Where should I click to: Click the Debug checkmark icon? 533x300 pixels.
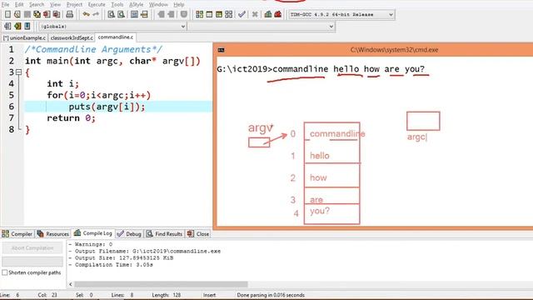click(242, 14)
